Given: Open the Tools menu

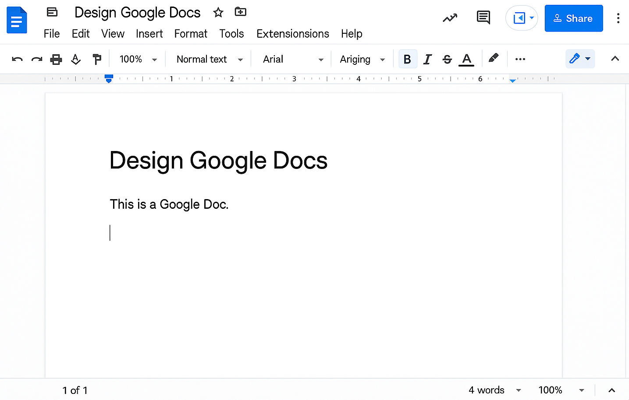Looking at the screenshot, I should pos(231,34).
